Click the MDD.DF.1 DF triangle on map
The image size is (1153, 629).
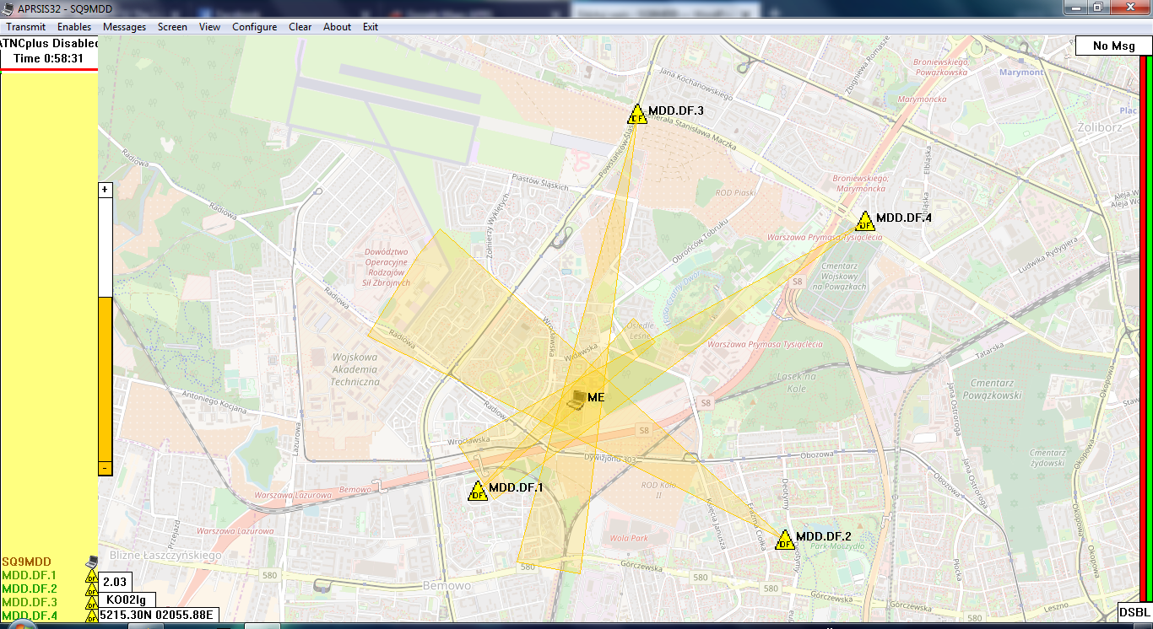click(478, 491)
